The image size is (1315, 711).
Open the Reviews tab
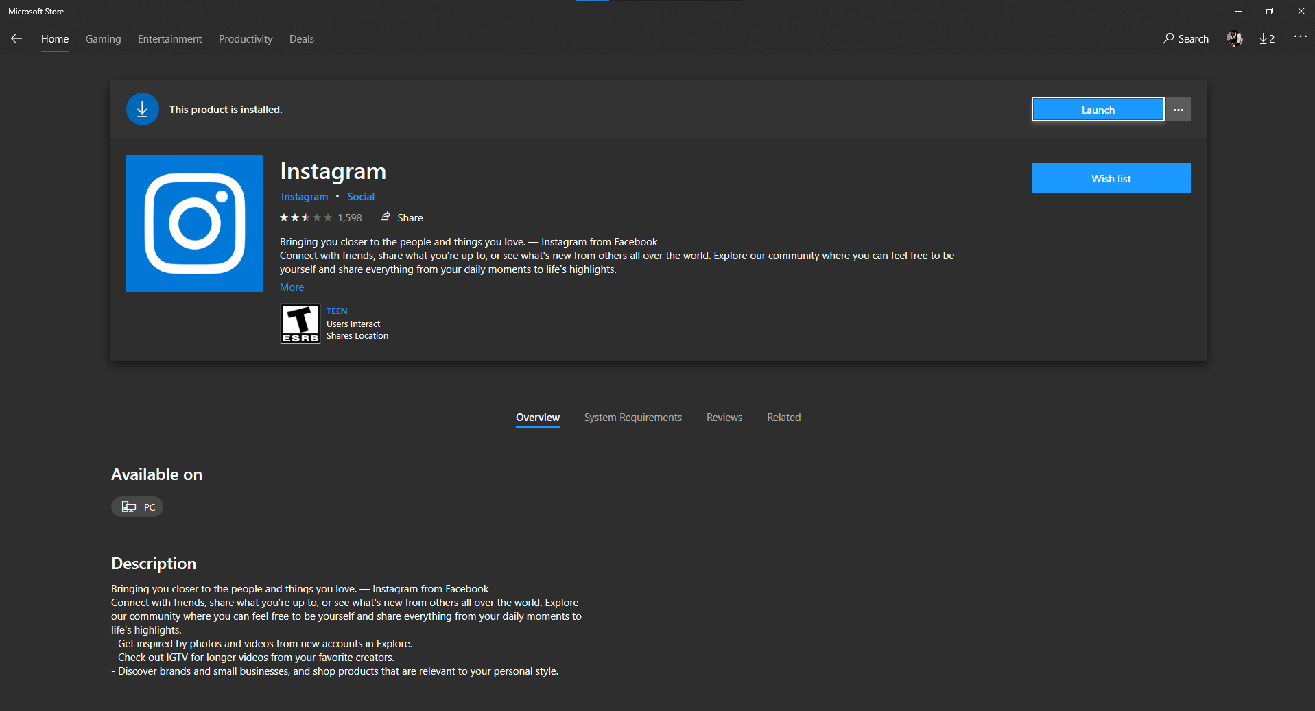point(724,418)
